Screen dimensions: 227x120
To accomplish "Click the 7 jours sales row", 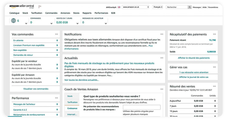I will click(x=193, y=106).
